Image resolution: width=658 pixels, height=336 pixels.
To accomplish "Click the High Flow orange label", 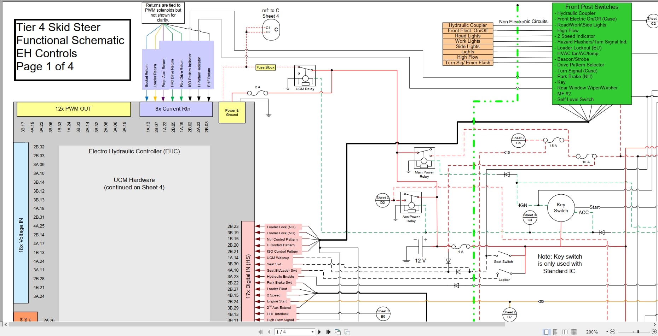I will coord(468,57).
